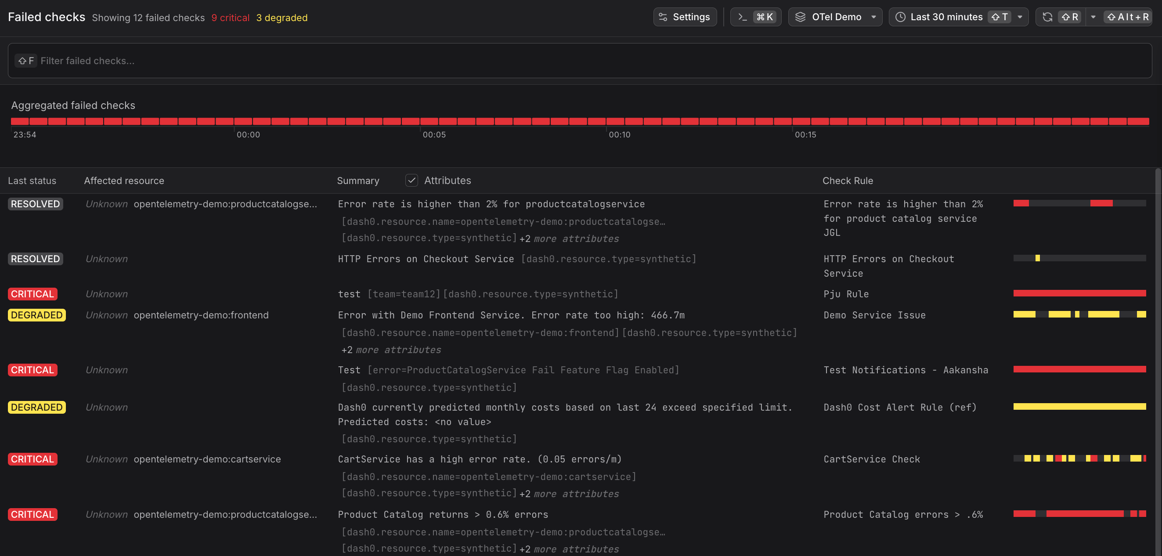Open the Settings button
The height and width of the screenshot is (556, 1162).
coord(685,17)
